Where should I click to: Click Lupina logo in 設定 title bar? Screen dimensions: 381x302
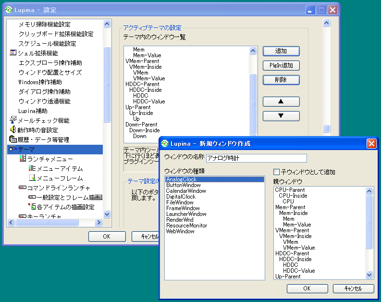(9, 10)
